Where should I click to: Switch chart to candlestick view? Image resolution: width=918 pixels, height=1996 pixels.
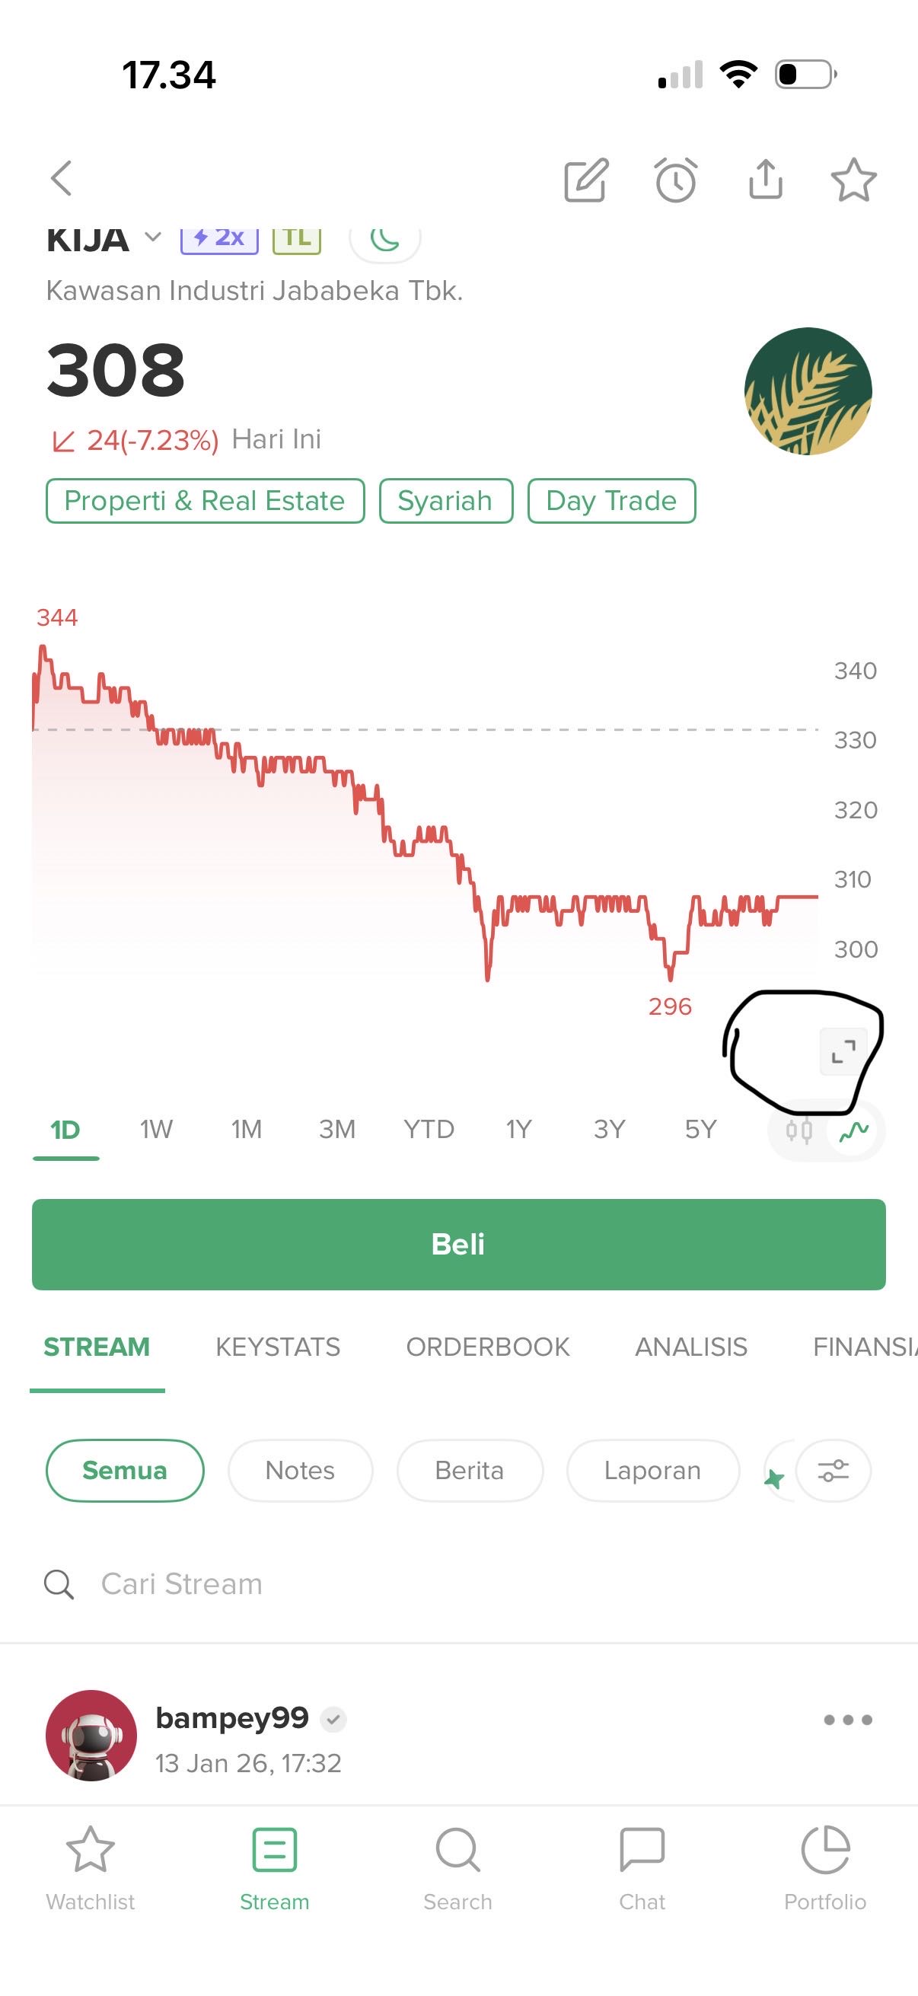point(798,1131)
